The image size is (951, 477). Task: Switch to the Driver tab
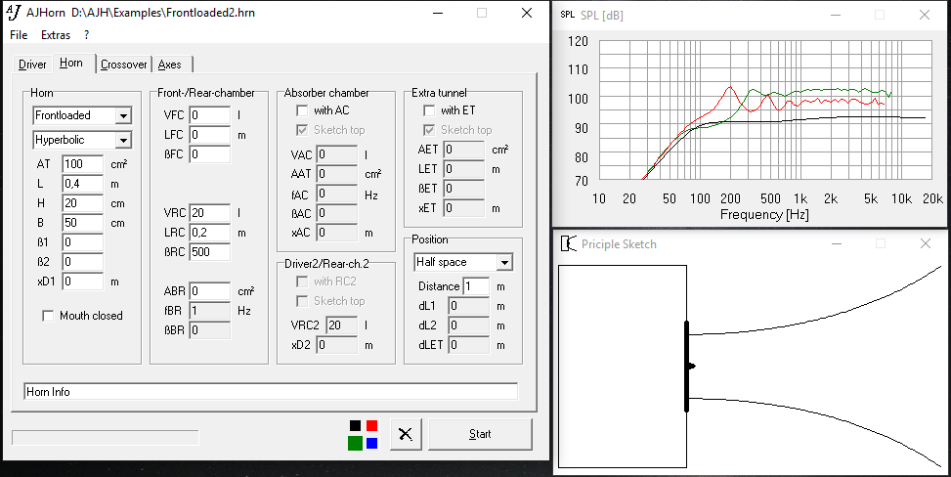point(32,65)
